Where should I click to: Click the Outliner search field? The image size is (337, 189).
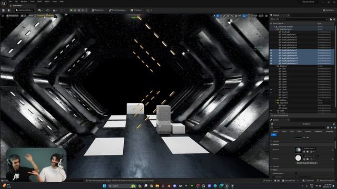tap(302, 19)
